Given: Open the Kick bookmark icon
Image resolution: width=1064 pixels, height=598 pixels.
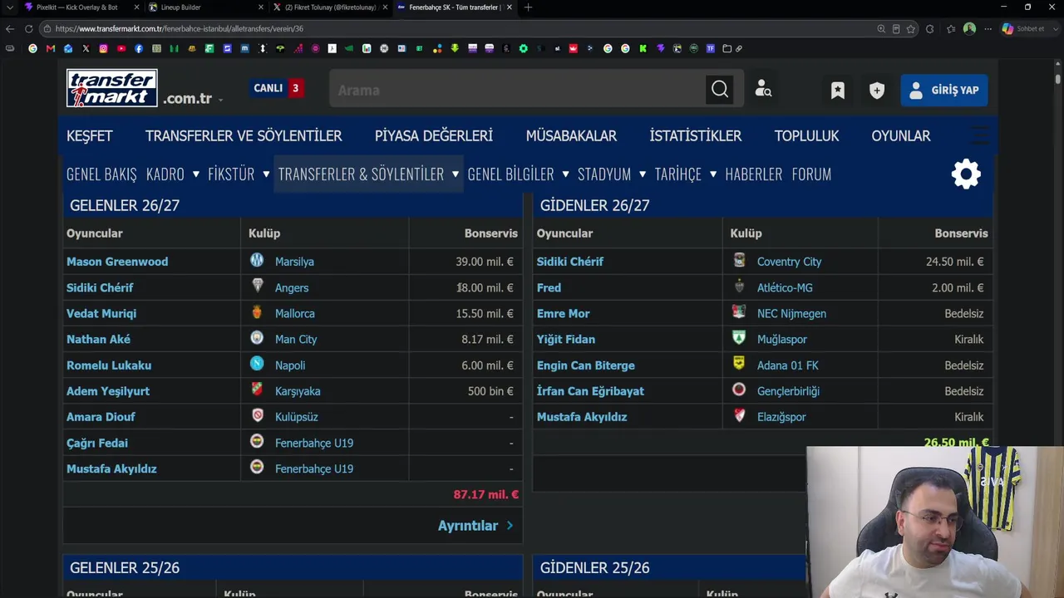Looking at the screenshot, I should click(643, 48).
